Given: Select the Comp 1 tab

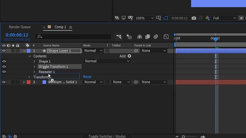Looking at the screenshot, I should [x=60, y=27].
